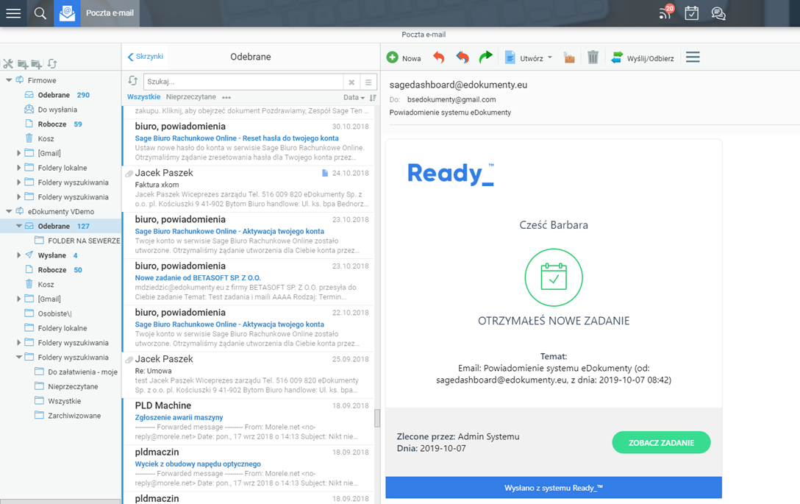Create a new message with Nowa
The image size is (800, 504).
click(404, 57)
